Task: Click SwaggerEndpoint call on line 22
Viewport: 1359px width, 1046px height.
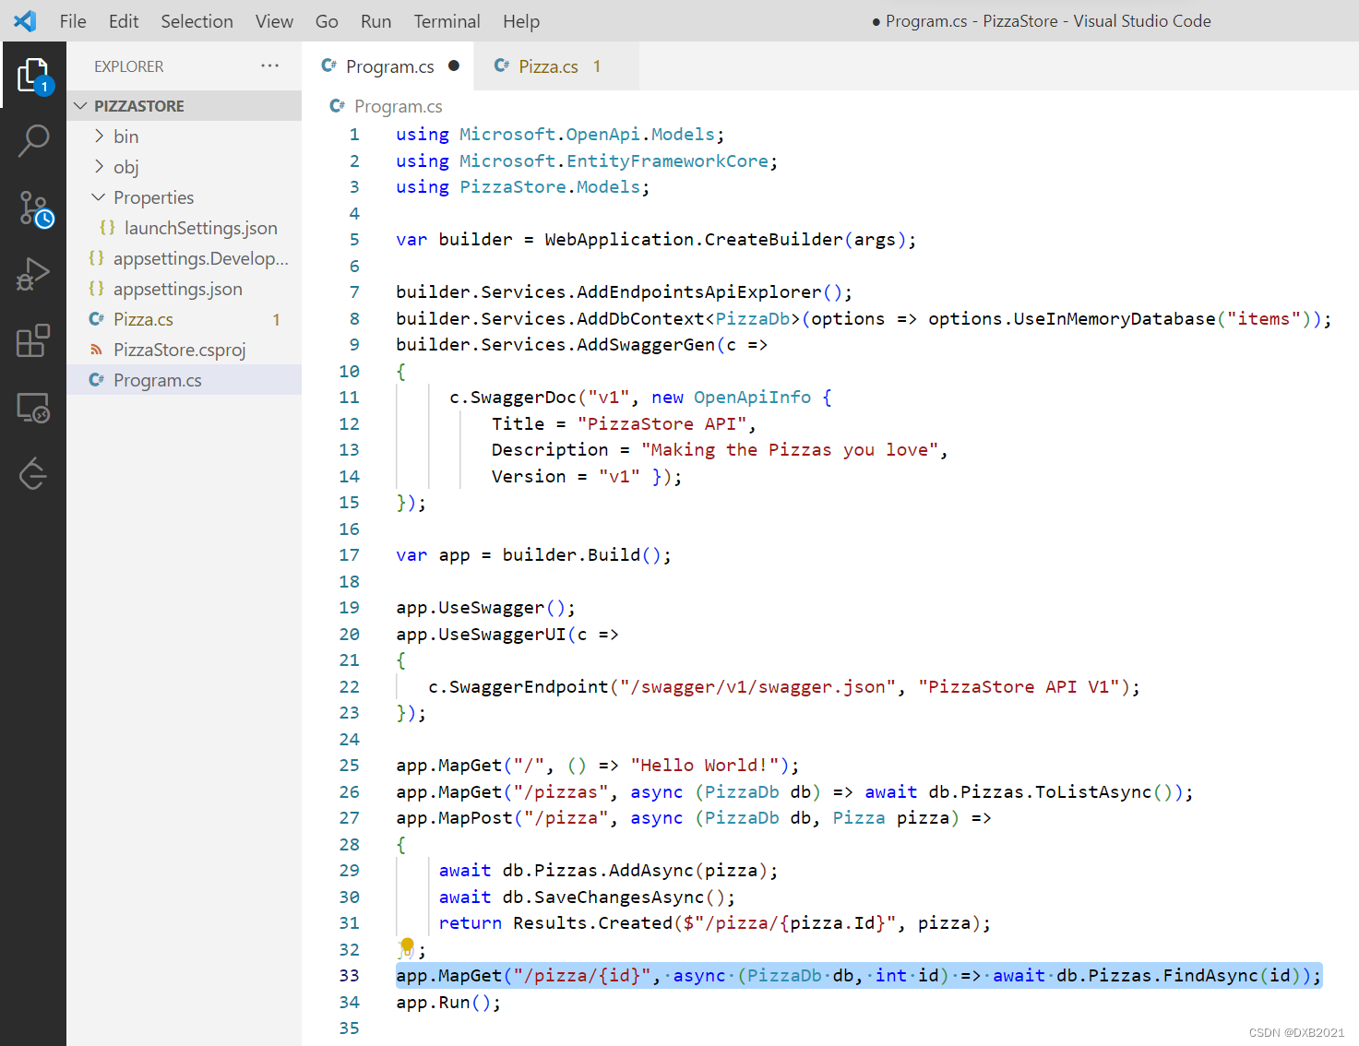Action: click(529, 687)
